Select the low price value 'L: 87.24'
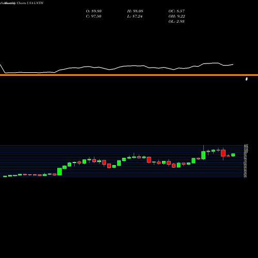258x258 pixels. (135, 17)
